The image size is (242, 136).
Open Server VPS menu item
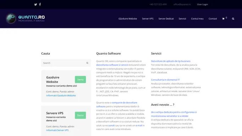click(148, 19)
